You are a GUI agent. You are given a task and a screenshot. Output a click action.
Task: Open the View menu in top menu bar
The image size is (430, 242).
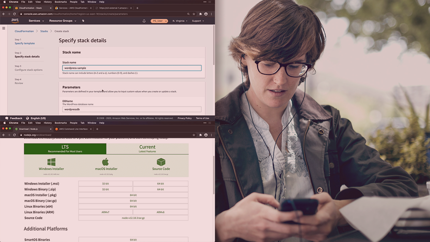coord(38,2)
